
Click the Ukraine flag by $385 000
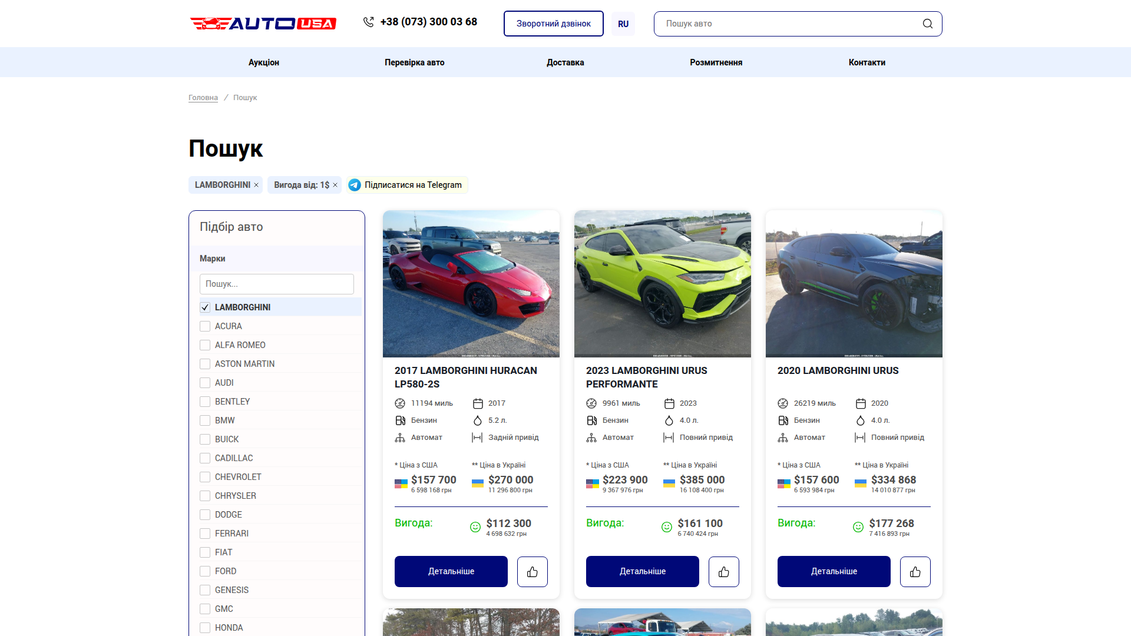pyautogui.click(x=669, y=483)
